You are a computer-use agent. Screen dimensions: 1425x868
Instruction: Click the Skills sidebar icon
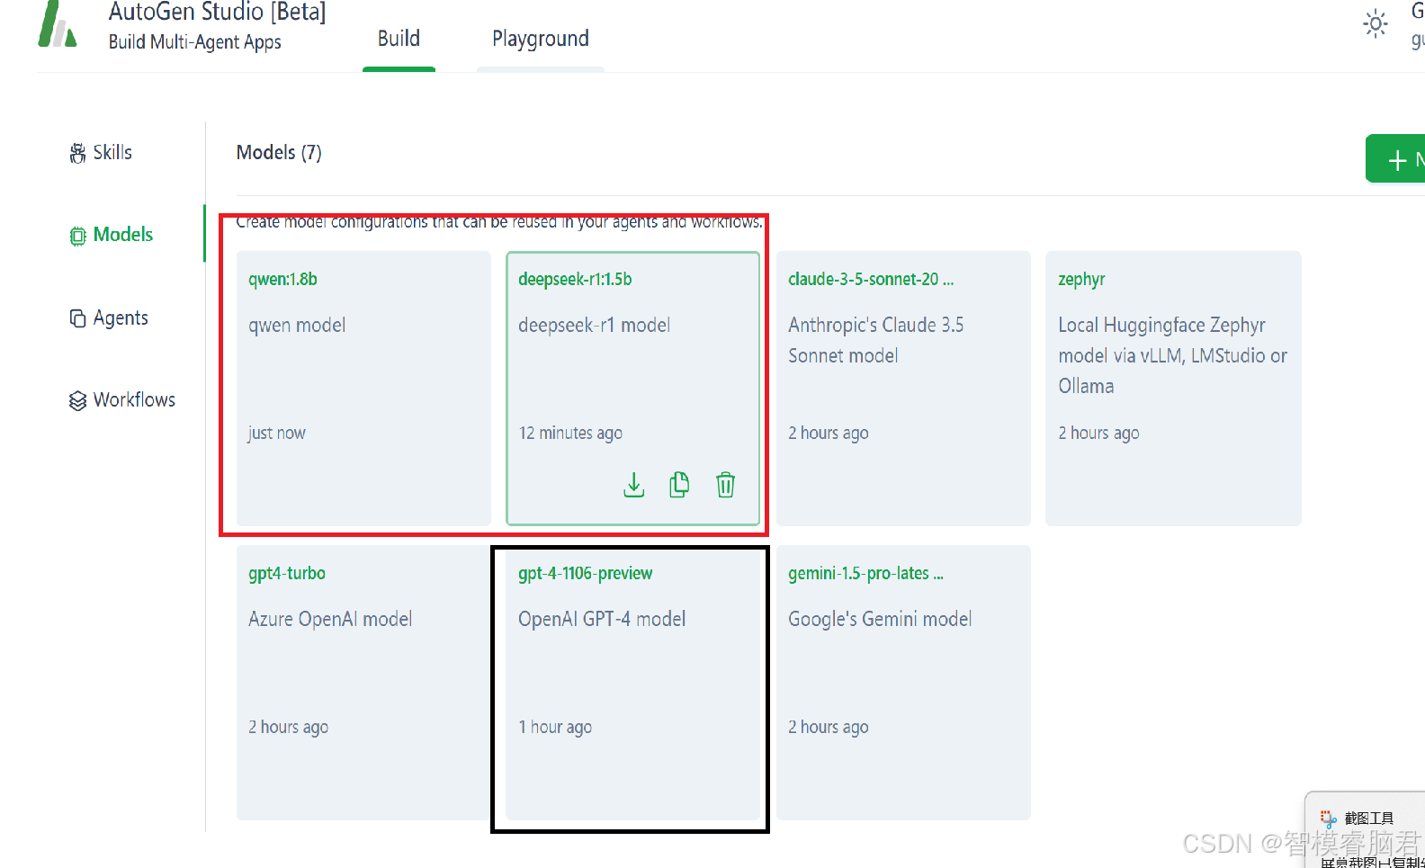tap(78, 153)
